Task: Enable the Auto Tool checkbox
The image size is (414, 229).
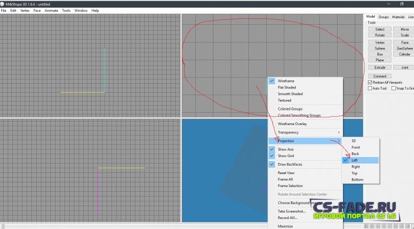Action: 370,89
